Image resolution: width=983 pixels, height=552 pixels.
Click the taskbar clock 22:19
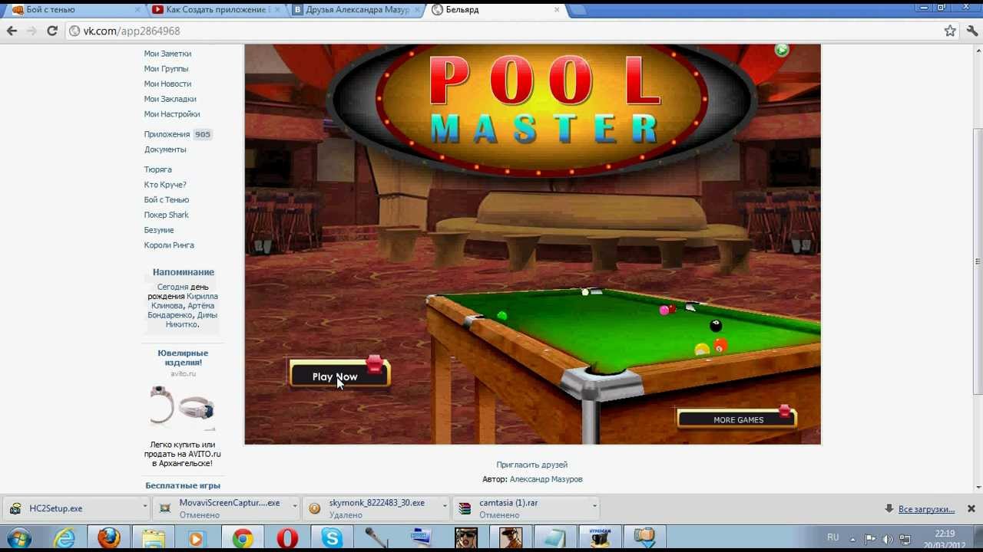coord(945,539)
